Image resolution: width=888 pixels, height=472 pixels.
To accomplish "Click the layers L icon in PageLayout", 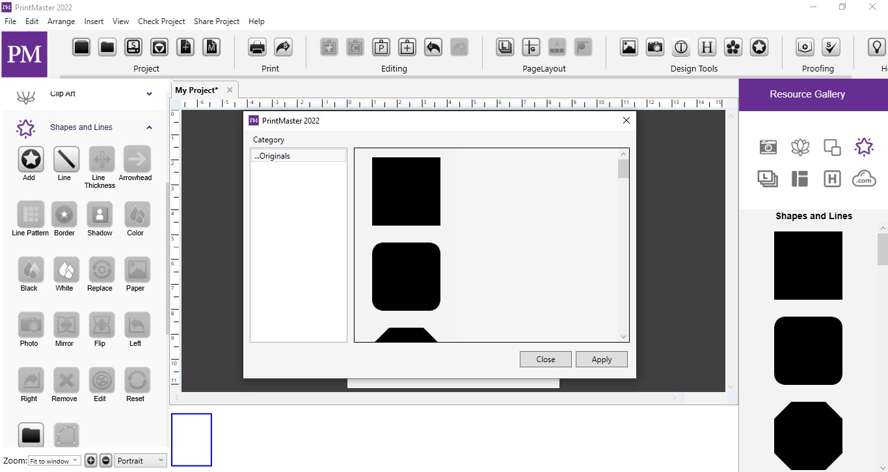I will (505, 47).
